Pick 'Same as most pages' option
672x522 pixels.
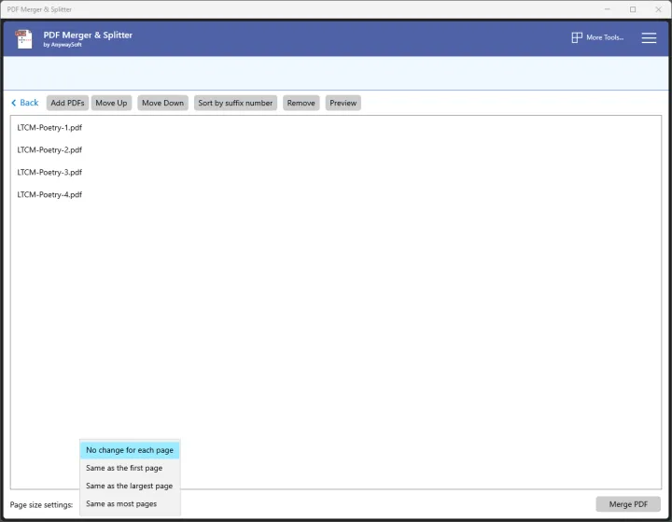click(121, 503)
